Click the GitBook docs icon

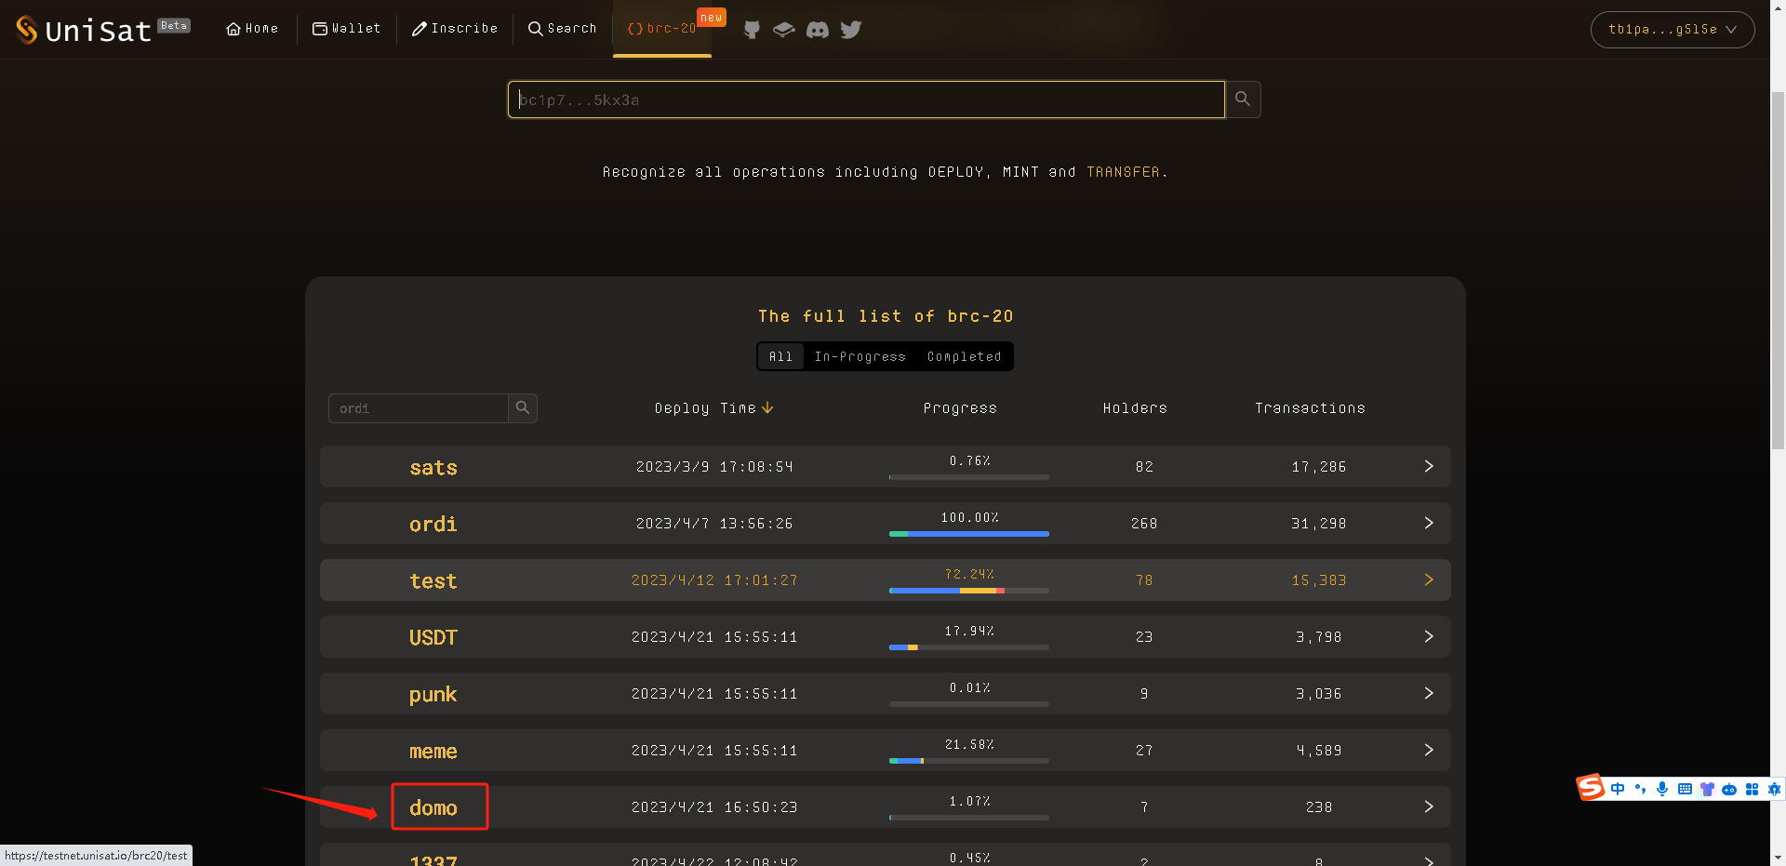click(784, 30)
